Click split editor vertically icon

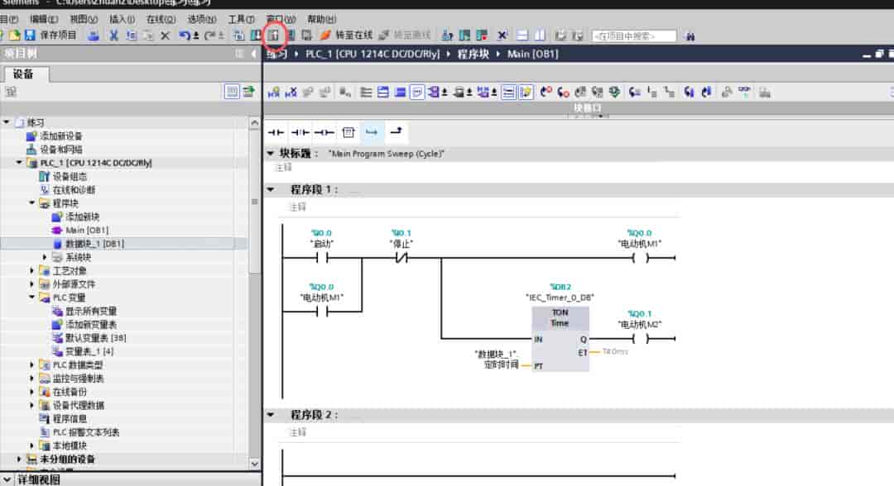click(540, 36)
